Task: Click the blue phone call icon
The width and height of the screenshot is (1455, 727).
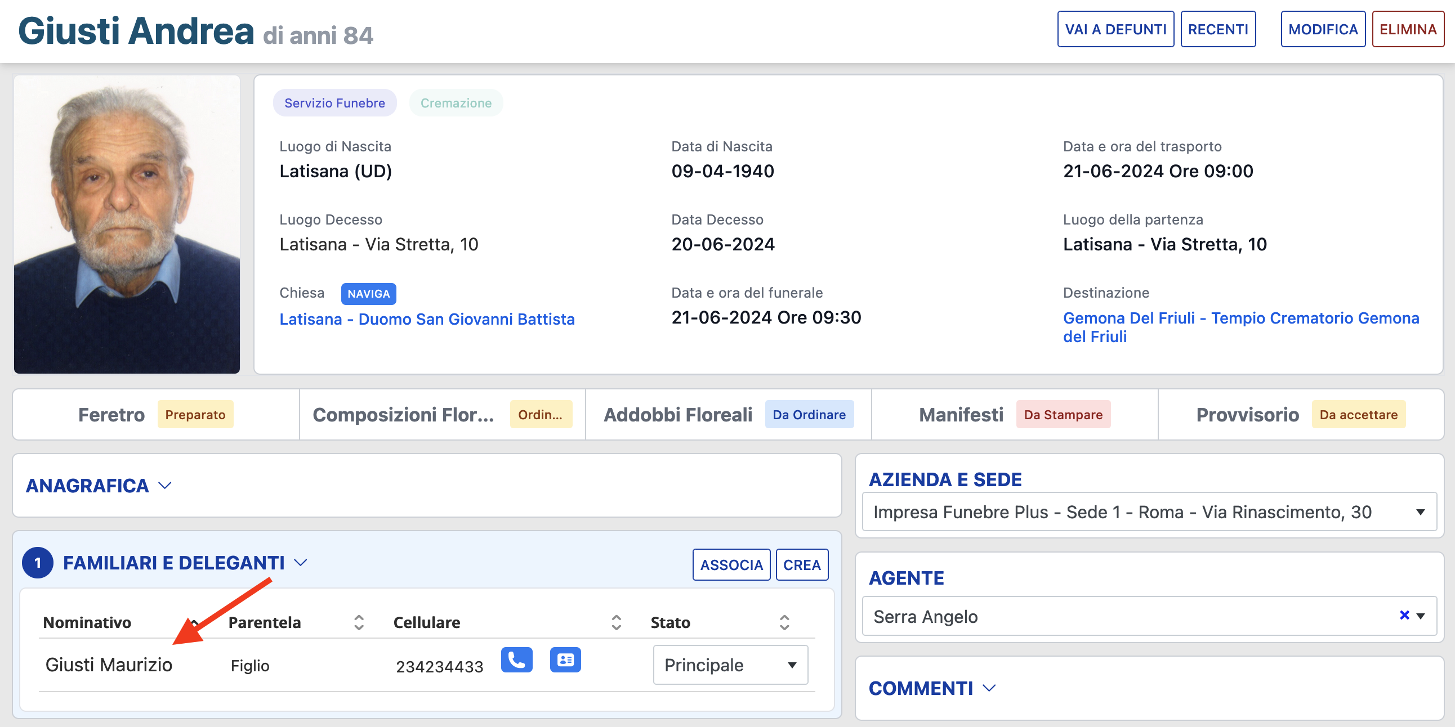Action: pos(516,660)
